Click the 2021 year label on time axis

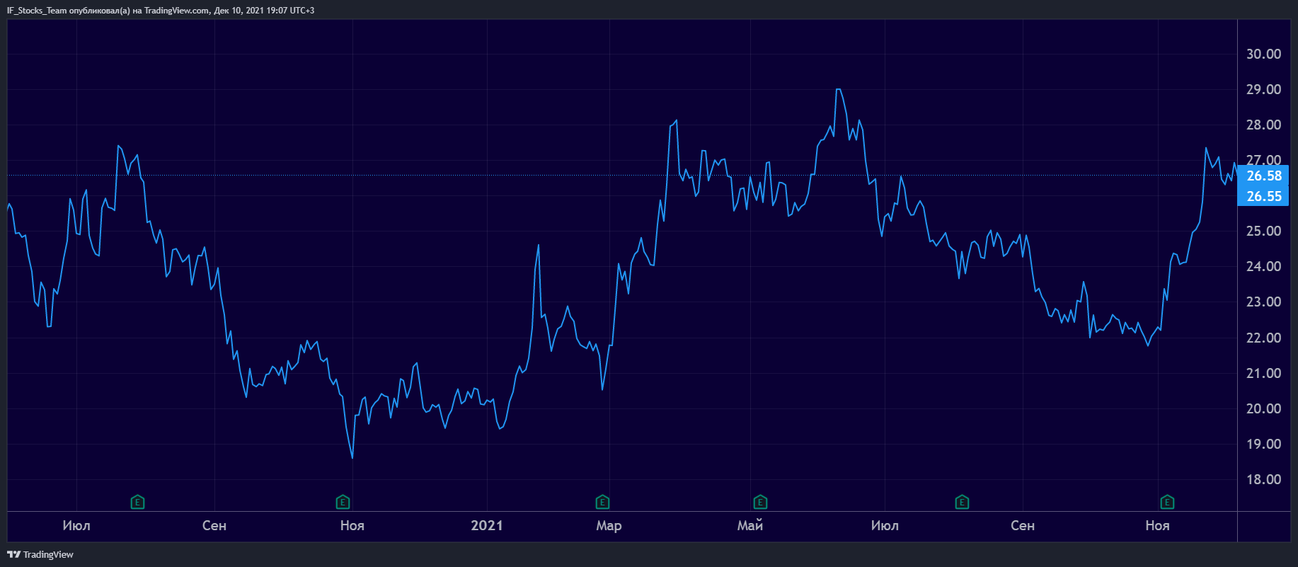coord(487,525)
